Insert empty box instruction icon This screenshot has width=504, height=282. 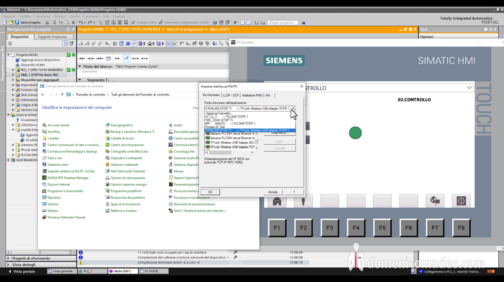pos(109,58)
